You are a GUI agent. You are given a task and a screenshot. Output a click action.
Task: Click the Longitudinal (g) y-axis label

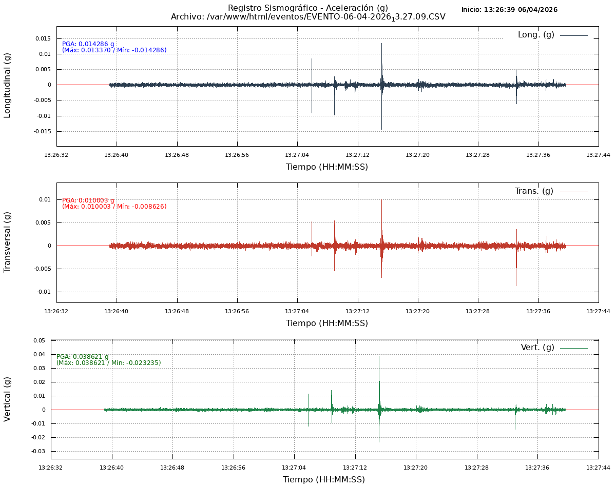7,86
